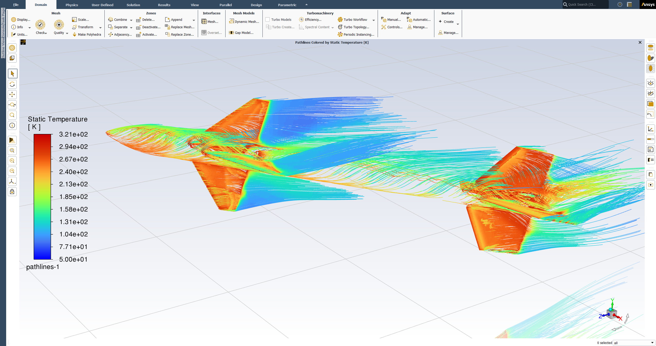The height and width of the screenshot is (346, 656).
Task: Open the Outline View side tab
Action: (x=3, y=48)
